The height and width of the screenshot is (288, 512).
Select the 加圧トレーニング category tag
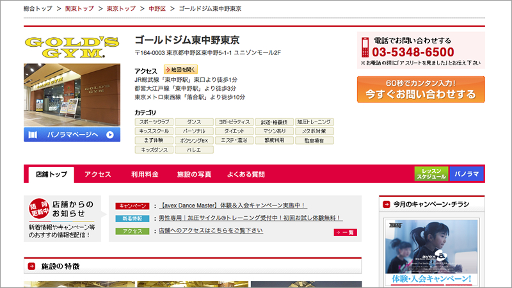(x=314, y=122)
